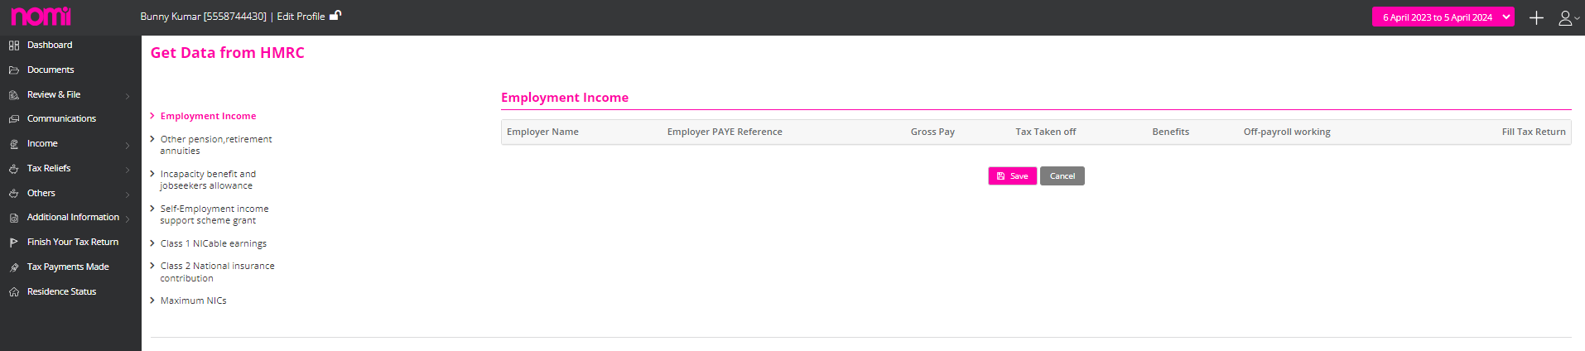Viewport: 1585px width, 351px height.
Task: Select Class 1 NICable earnings
Action: click(214, 243)
